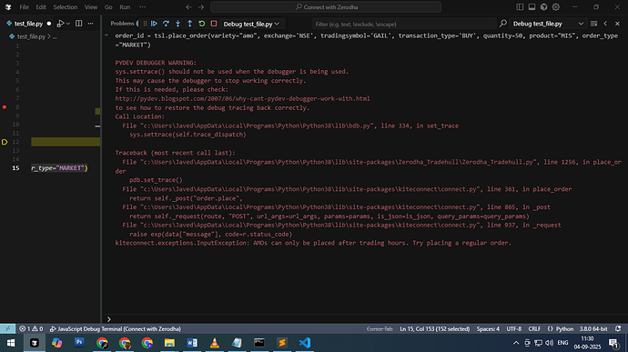Open Visual Studio Code from taskbar

coord(305,343)
